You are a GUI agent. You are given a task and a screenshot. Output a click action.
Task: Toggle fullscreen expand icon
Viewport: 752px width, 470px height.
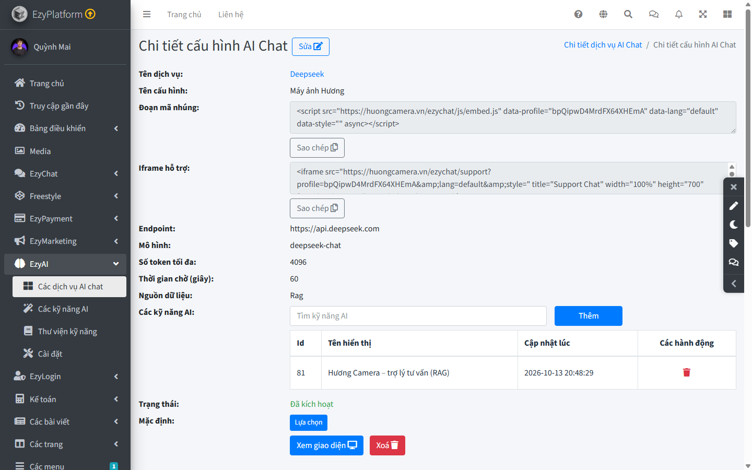pyautogui.click(x=703, y=15)
